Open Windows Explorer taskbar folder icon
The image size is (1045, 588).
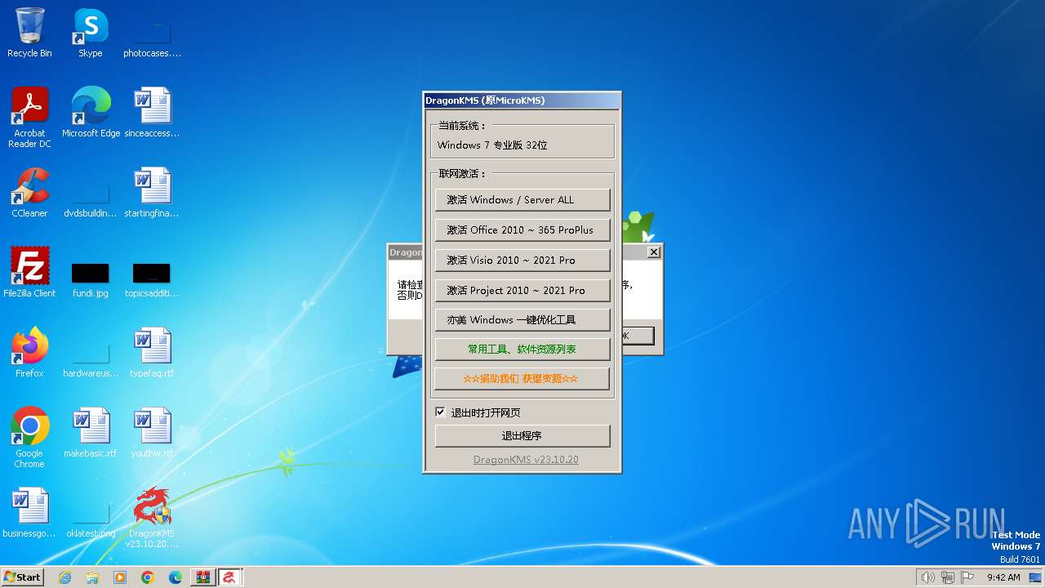pos(92,577)
